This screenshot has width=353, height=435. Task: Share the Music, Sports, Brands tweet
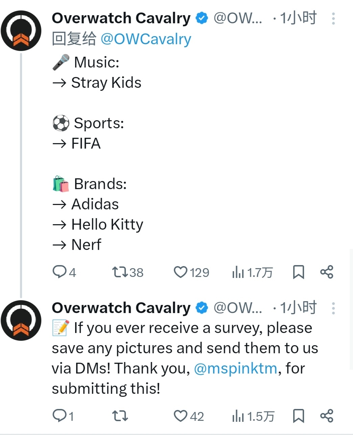(x=327, y=272)
